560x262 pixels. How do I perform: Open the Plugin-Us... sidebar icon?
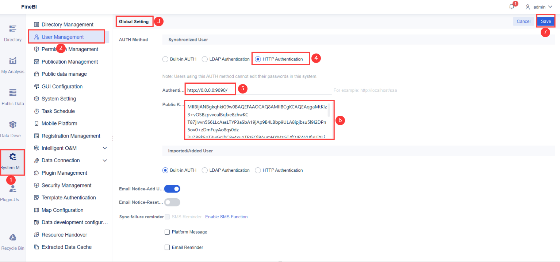click(13, 188)
